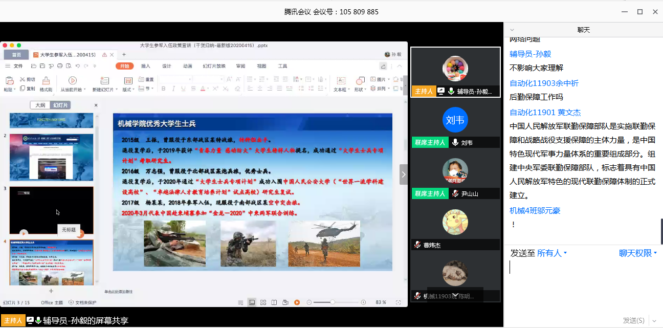663x328 pixels.
Task: Open the 幻灯片放映 ribbon tab
Action: (x=214, y=66)
